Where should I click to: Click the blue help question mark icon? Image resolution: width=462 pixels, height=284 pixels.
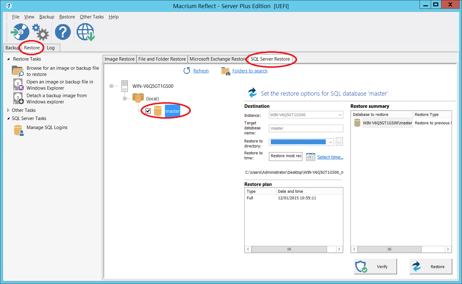click(63, 32)
